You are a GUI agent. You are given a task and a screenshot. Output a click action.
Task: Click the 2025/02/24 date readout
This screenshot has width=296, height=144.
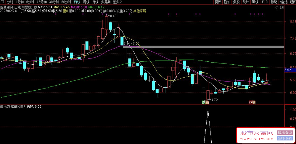(9, 11)
